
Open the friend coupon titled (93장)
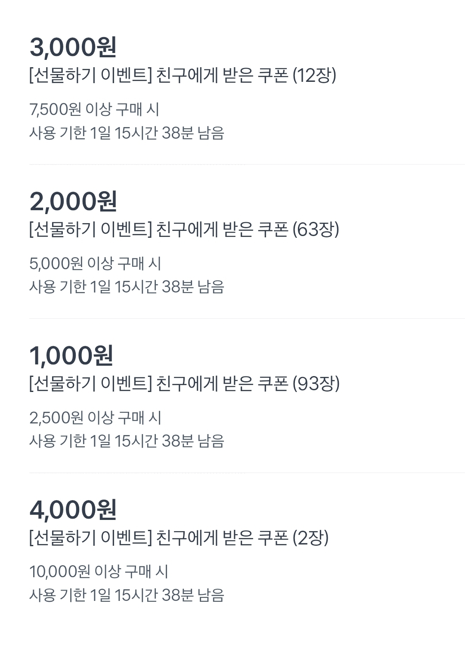point(184,384)
